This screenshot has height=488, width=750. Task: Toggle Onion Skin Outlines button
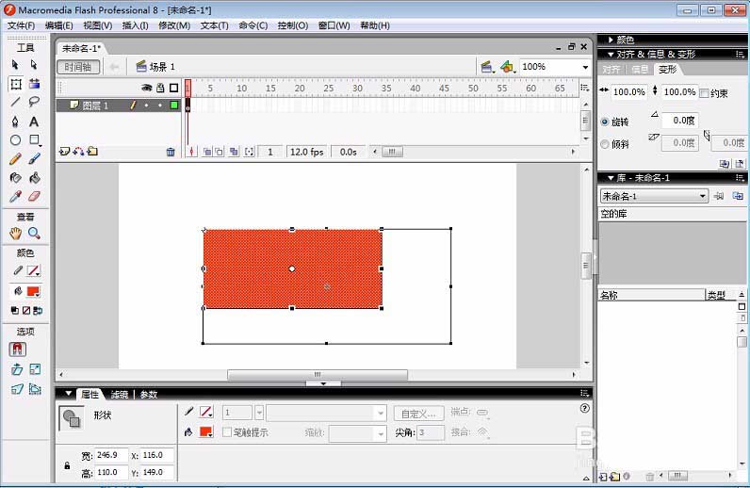click(x=220, y=152)
